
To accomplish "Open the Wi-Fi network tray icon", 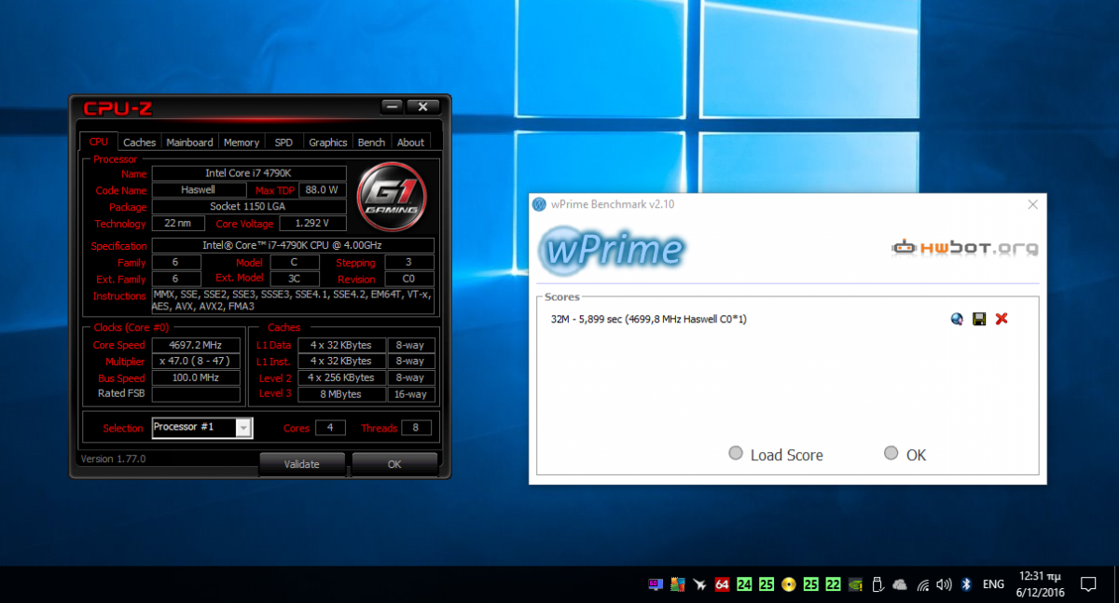I will tap(922, 584).
